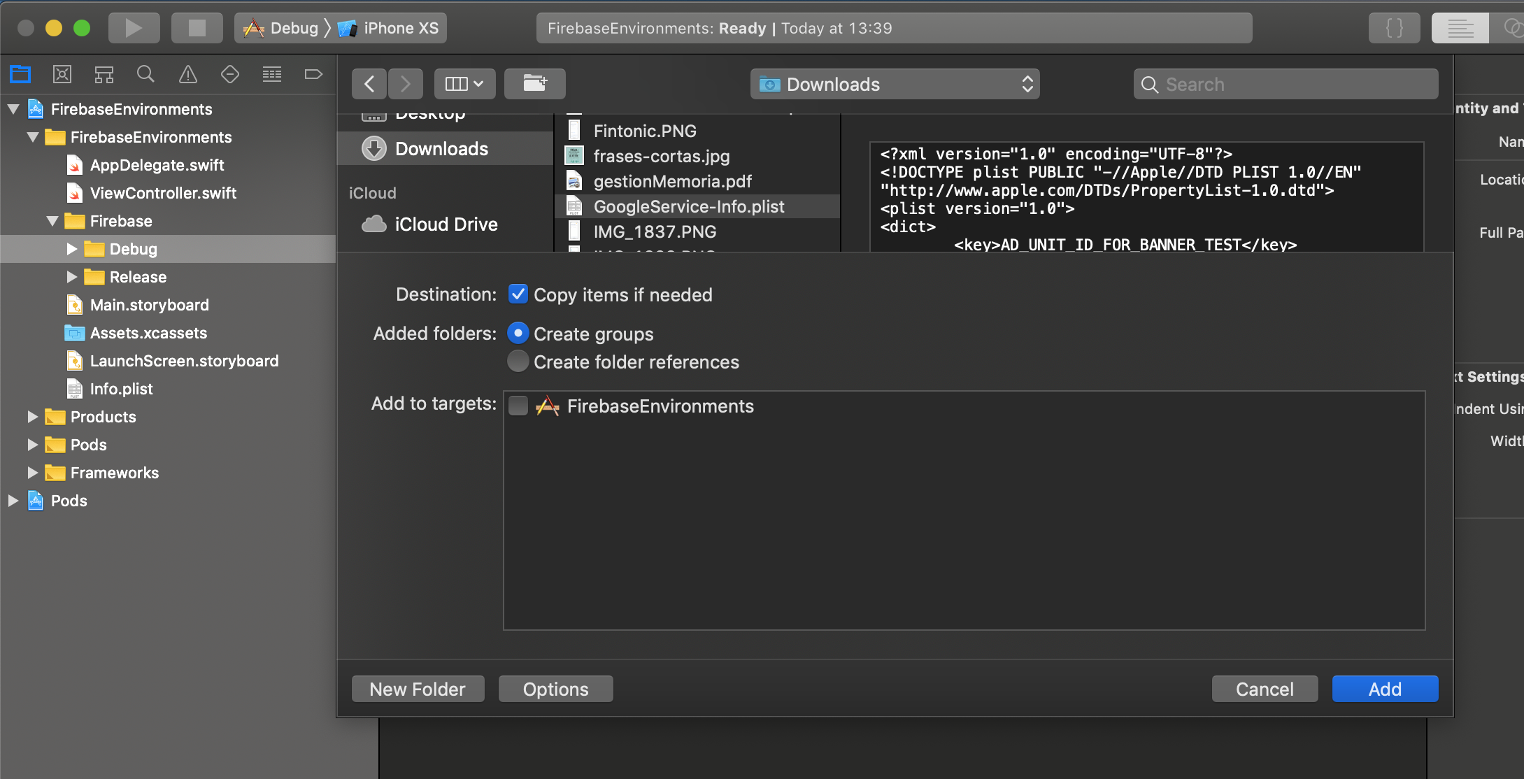Click the Search field in dialog
The height and width of the screenshot is (779, 1524).
pos(1287,84)
